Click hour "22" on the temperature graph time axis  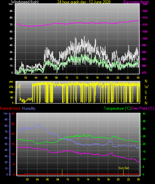[x=128, y=179]
